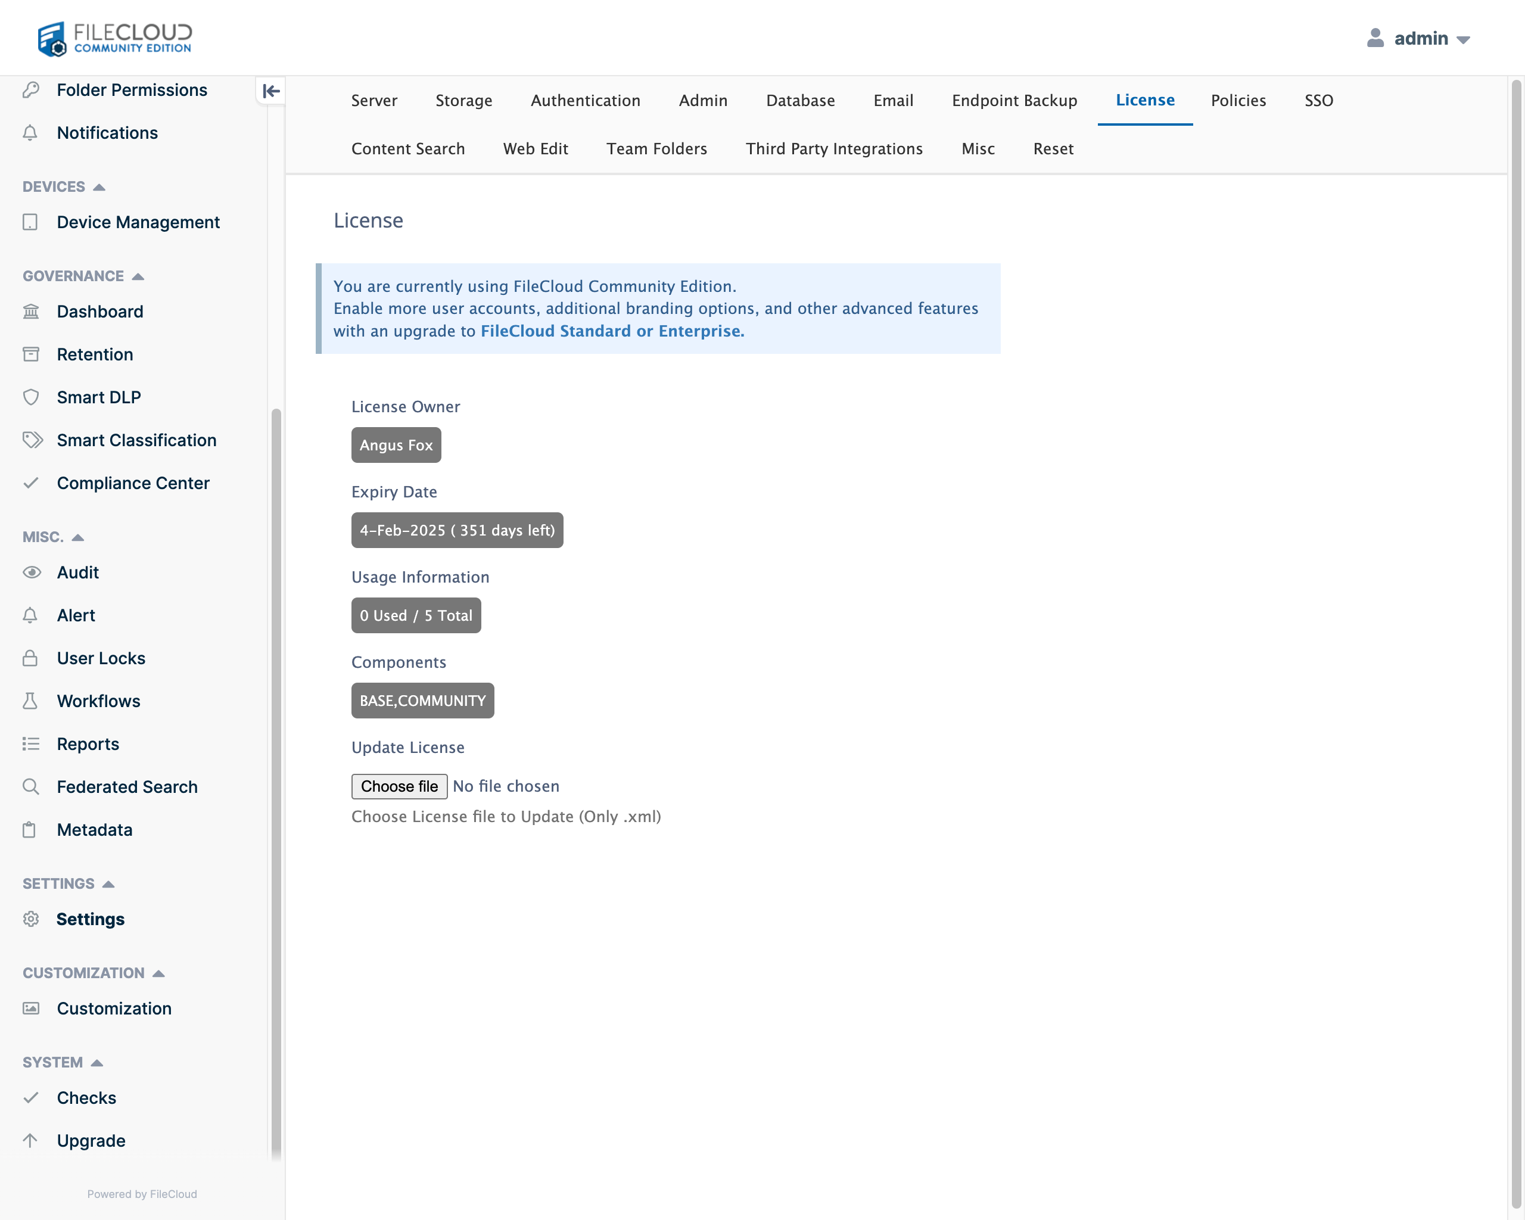Select the Alert bell icon in sidebar
Screen dimensions: 1525x1220
(x=31, y=615)
